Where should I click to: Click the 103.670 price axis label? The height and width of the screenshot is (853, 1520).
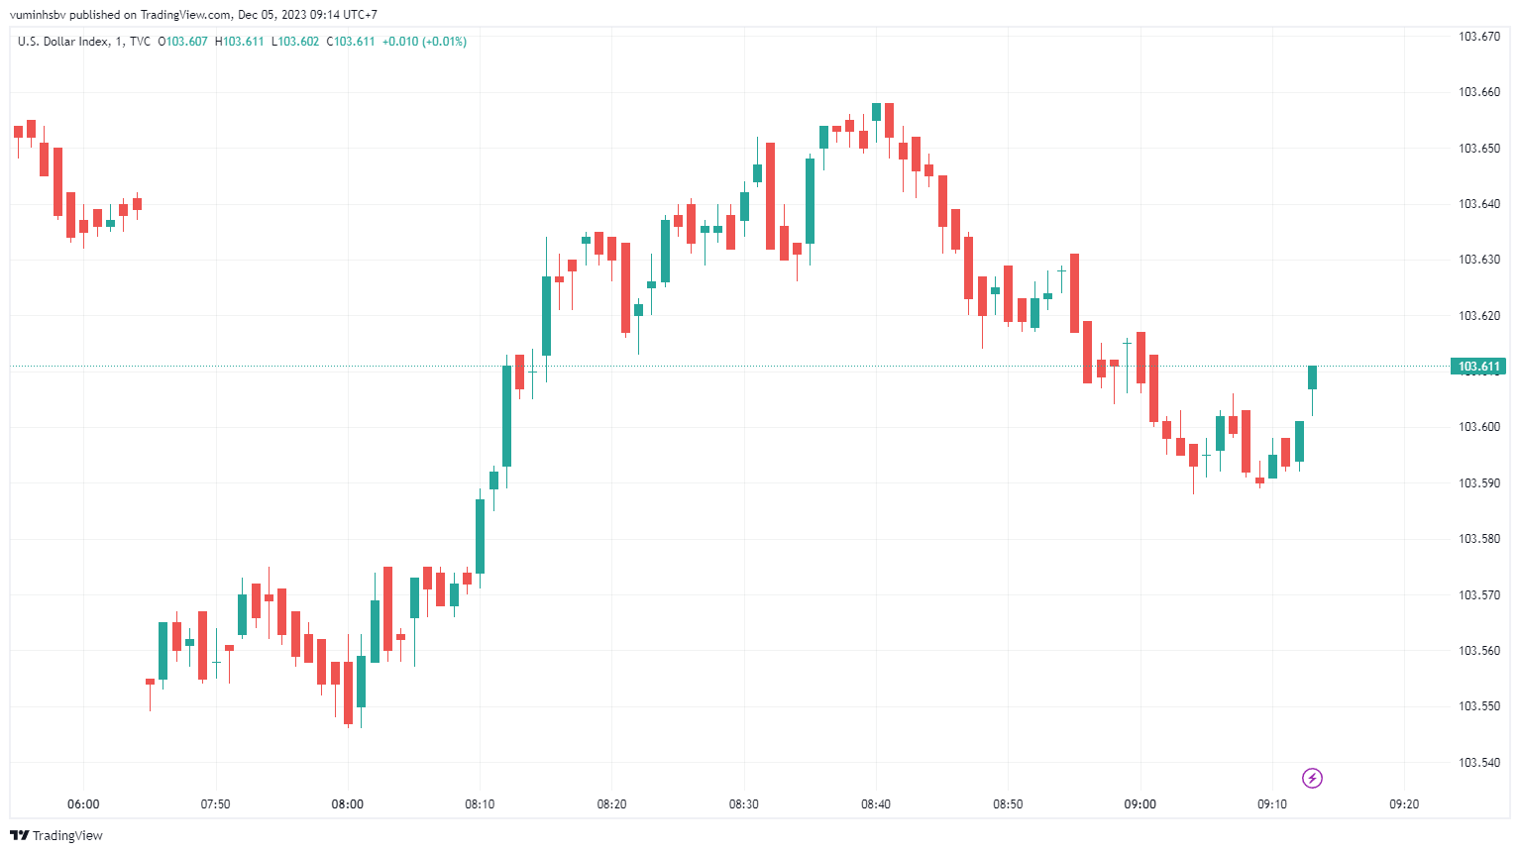pyautogui.click(x=1478, y=37)
